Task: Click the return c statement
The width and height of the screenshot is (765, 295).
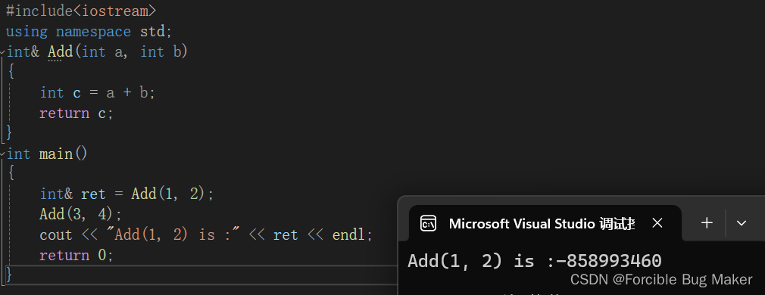Action: [x=76, y=113]
